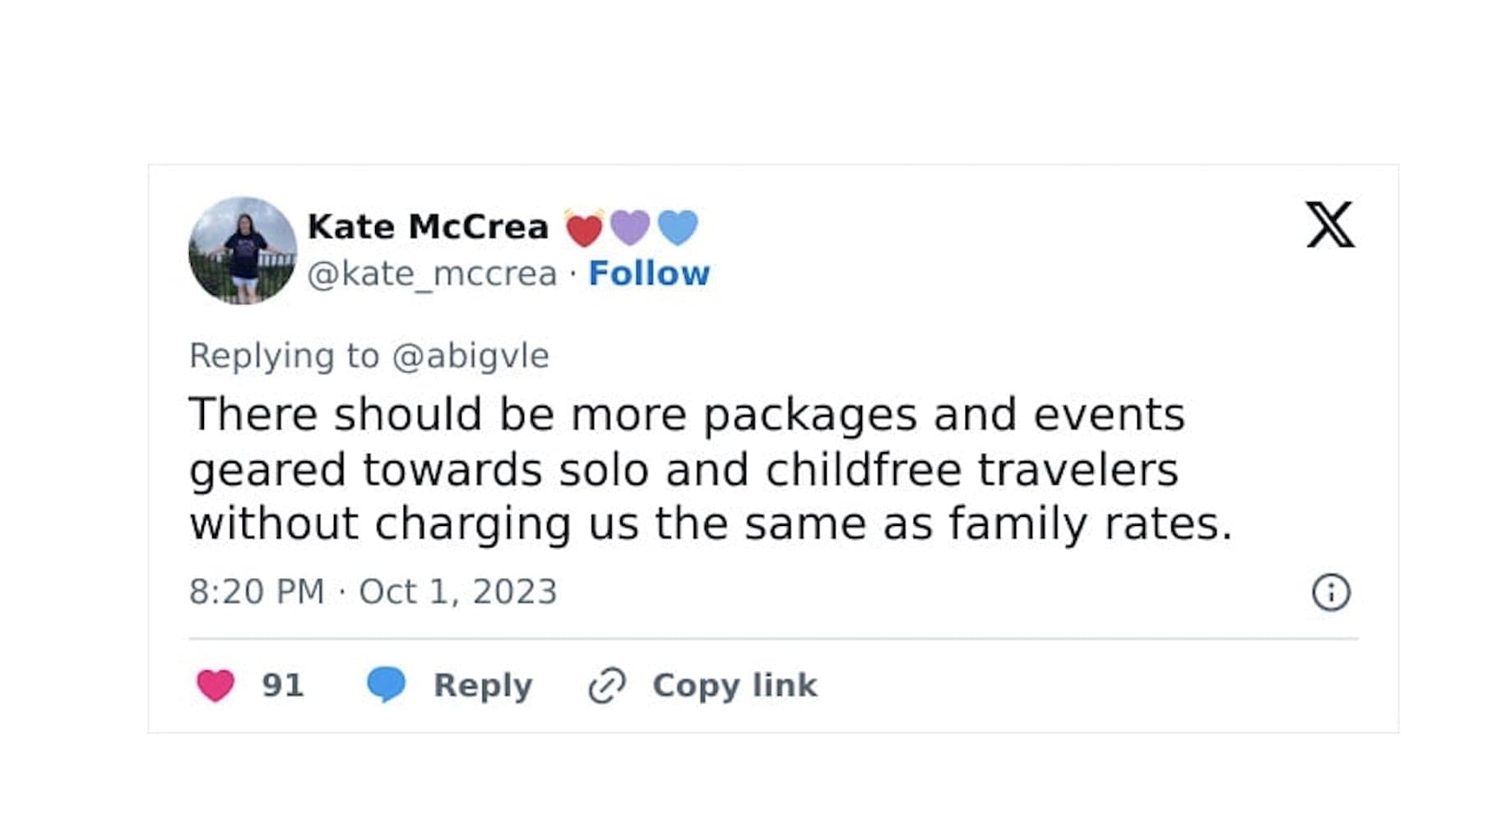Click the Oct 1, 2023 date
Image resolution: width=1492 pixels, height=840 pixels.
[x=458, y=592]
